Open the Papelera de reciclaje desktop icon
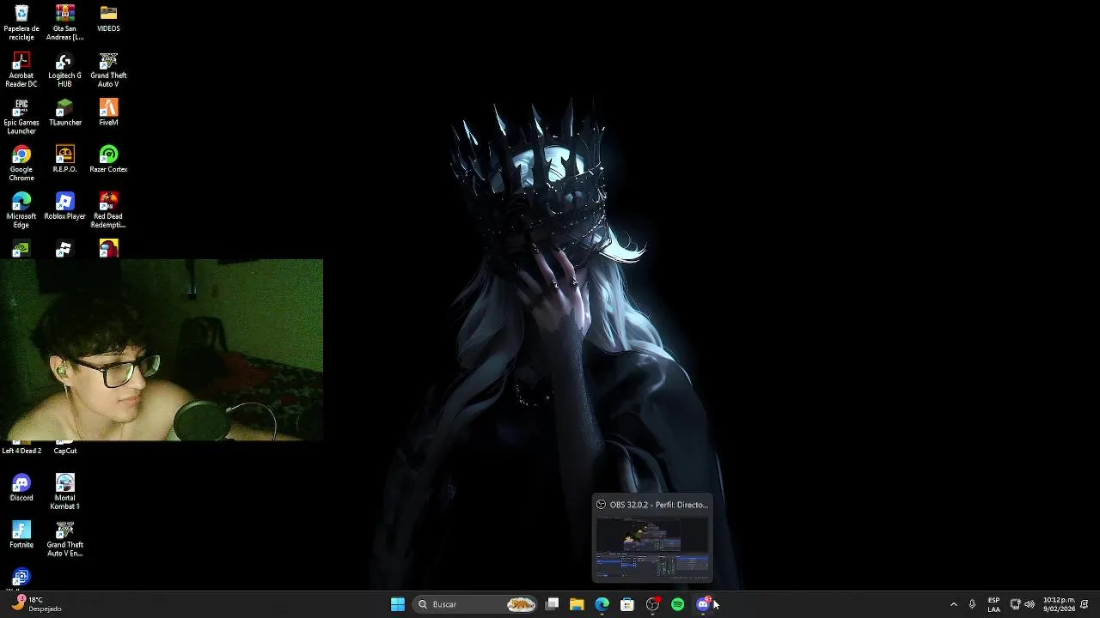1100x618 pixels. [21, 23]
